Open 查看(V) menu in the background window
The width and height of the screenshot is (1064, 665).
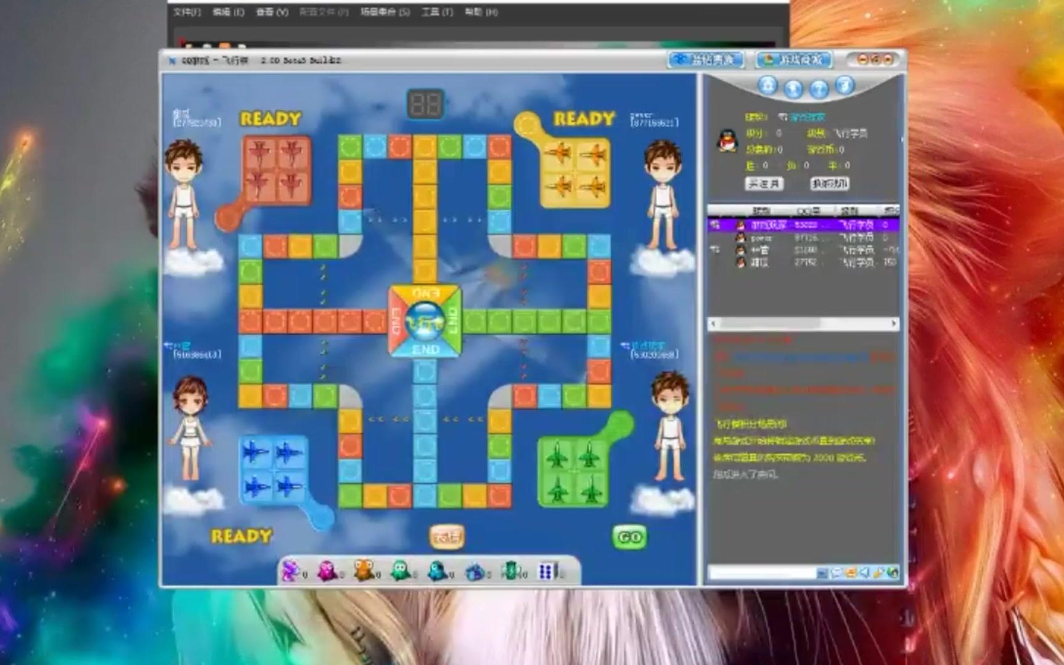[x=272, y=12]
